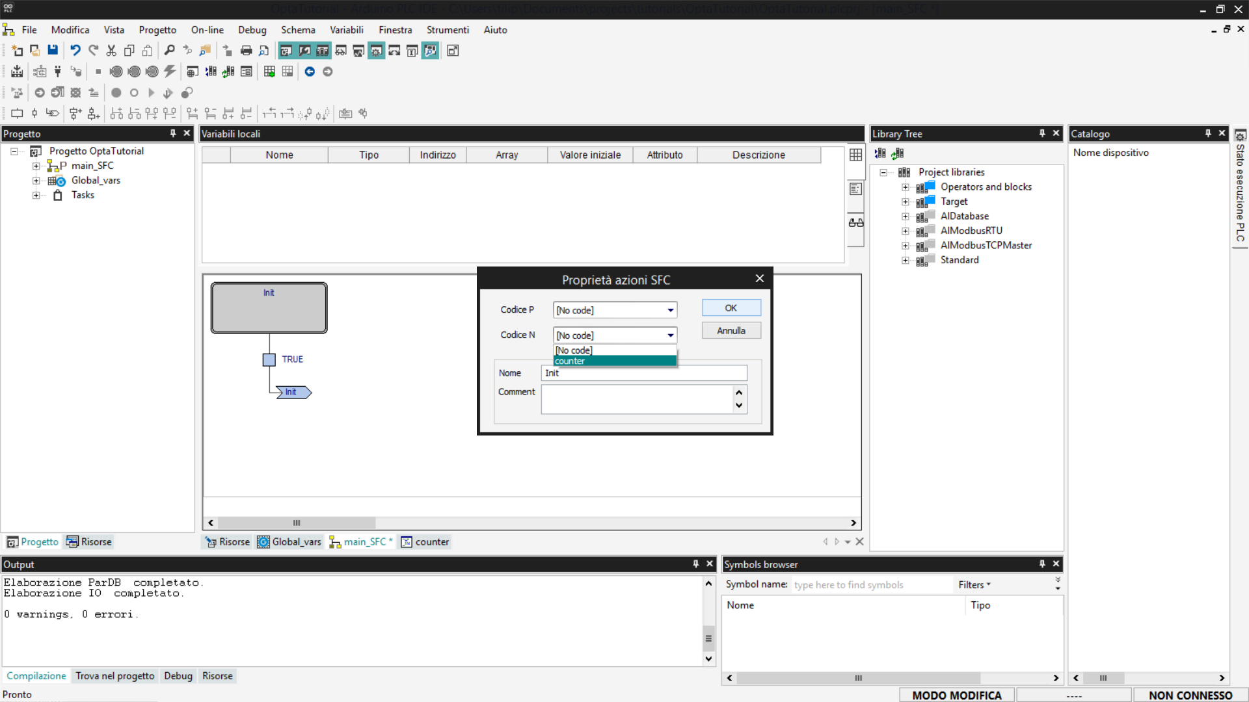Click the blue back navigation arrow
Screen dimensions: 1249x702
[310, 71]
